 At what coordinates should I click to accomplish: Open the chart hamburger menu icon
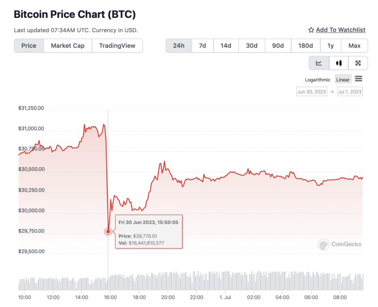pos(358,79)
